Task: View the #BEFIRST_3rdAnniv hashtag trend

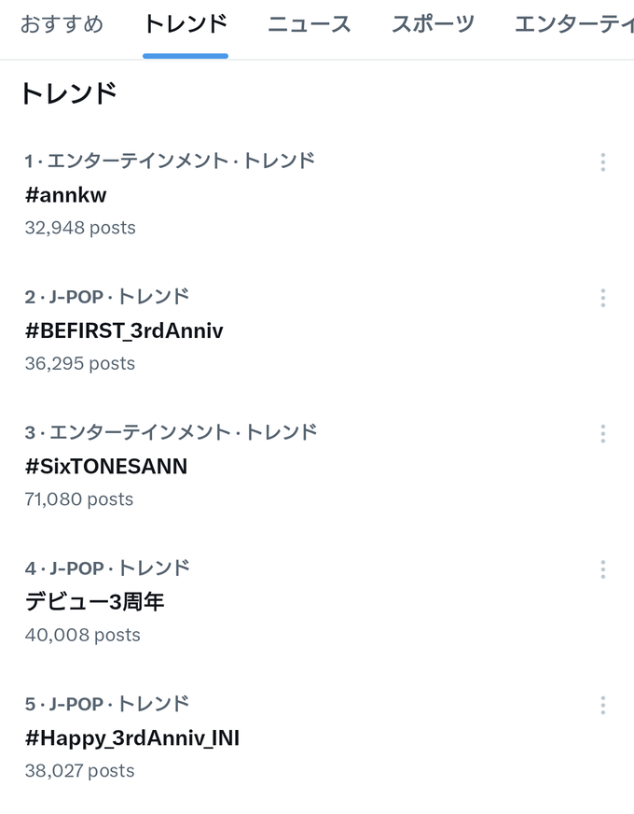Action: [124, 330]
